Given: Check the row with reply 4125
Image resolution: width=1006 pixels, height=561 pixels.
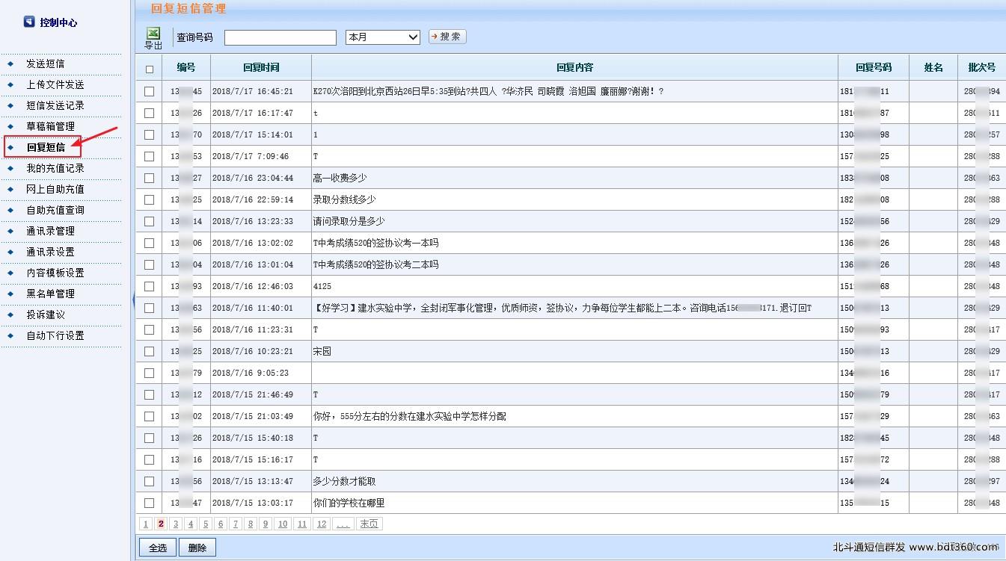Looking at the screenshot, I should pos(150,286).
